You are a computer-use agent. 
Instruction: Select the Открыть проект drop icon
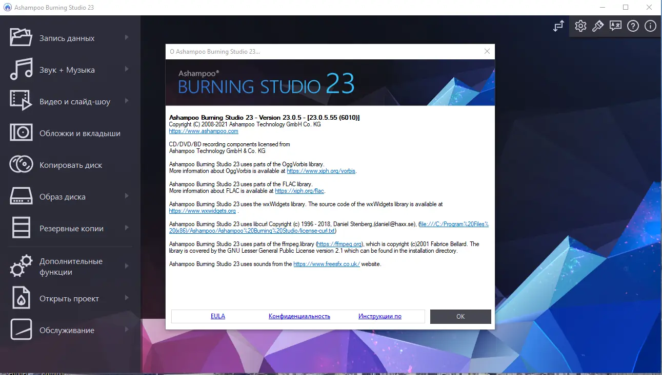click(x=21, y=298)
